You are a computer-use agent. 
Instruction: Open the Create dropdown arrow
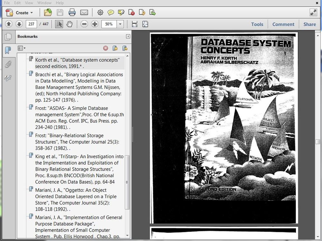click(x=32, y=13)
